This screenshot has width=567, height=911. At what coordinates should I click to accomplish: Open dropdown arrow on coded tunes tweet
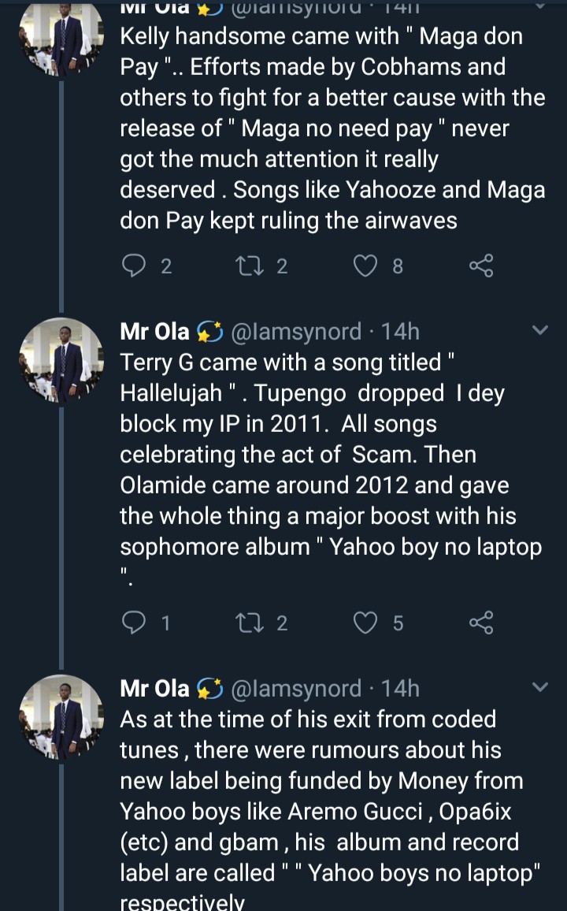coord(540,688)
